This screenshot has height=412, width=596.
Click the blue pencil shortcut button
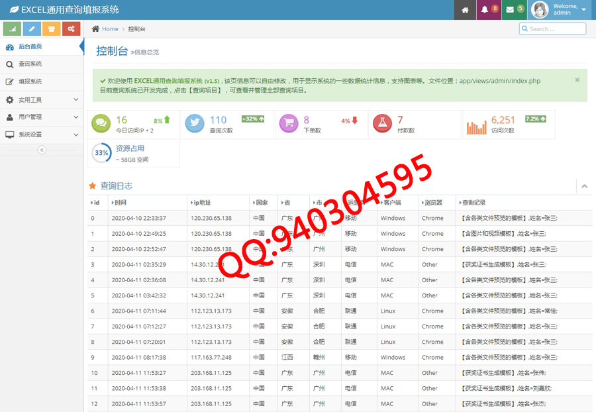(x=32, y=28)
